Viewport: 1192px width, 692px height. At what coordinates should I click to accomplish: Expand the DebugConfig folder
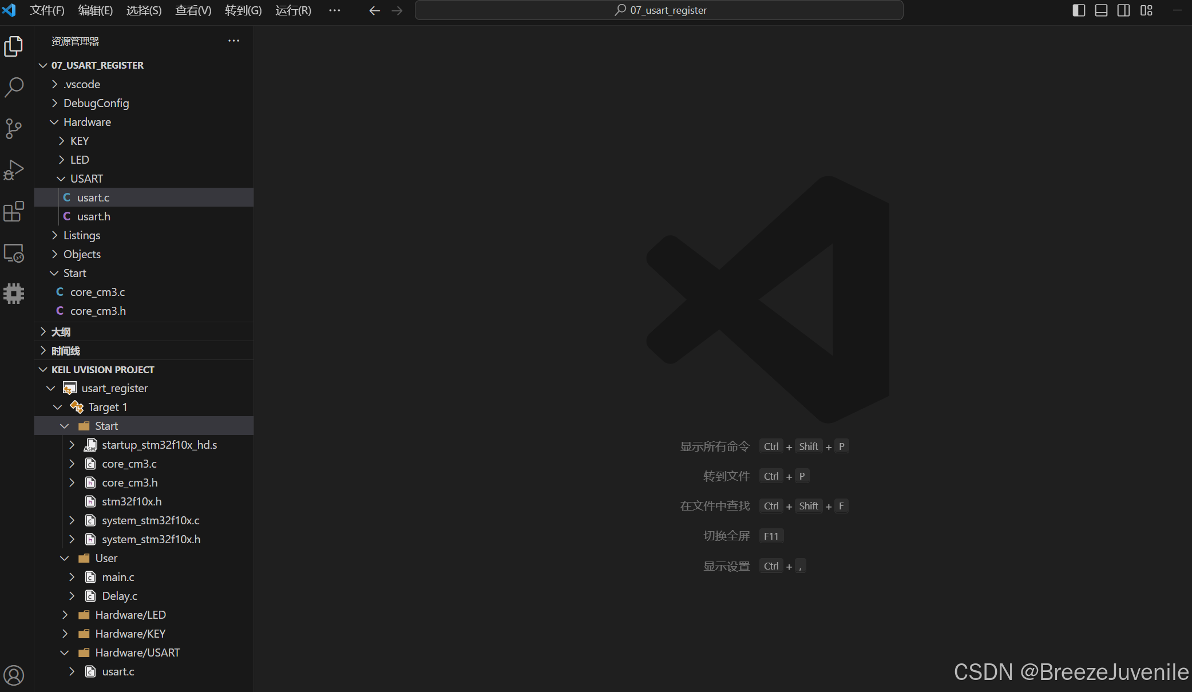pos(55,103)
